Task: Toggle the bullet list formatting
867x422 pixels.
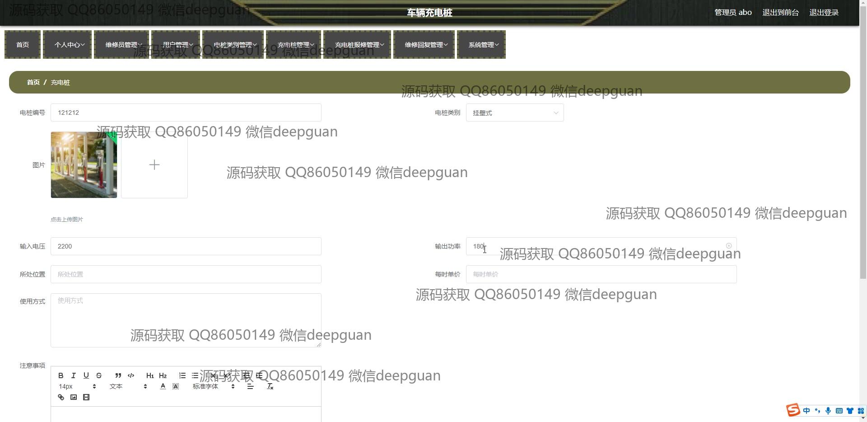Action: tap(194, 375)
